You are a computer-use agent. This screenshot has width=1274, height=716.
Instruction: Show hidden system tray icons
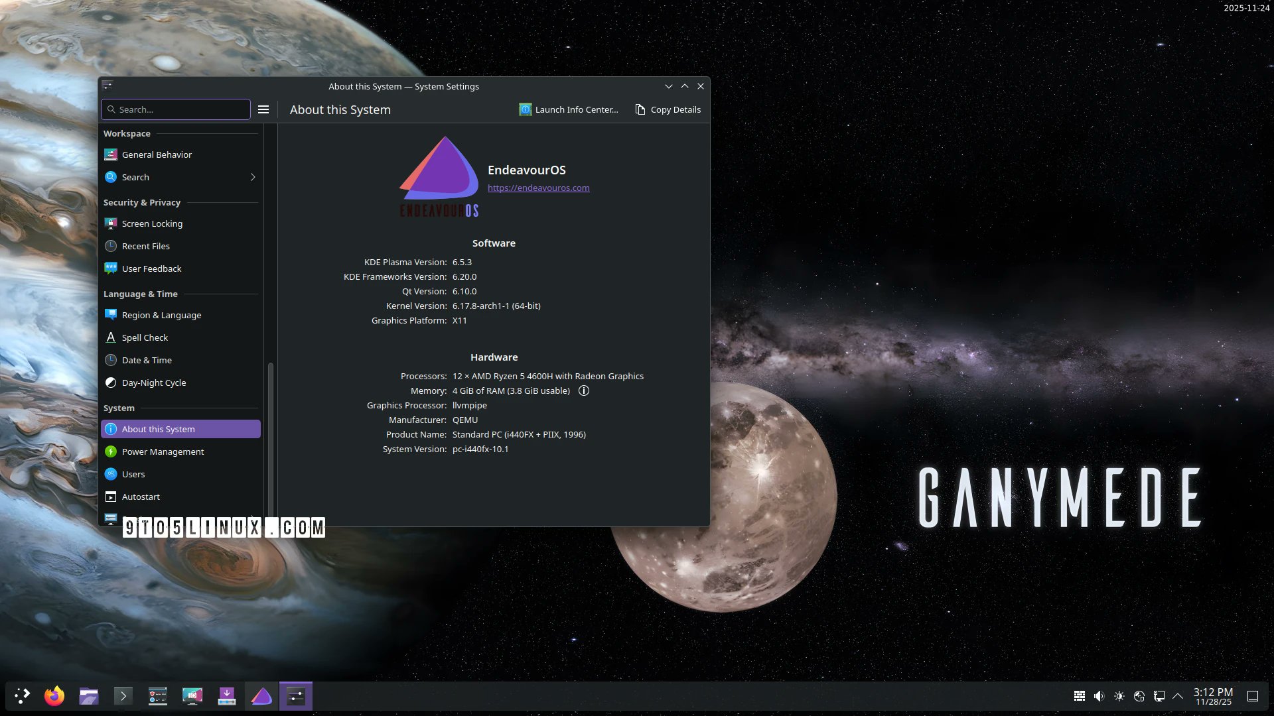pyautogui.click(x=1178, y=696)
